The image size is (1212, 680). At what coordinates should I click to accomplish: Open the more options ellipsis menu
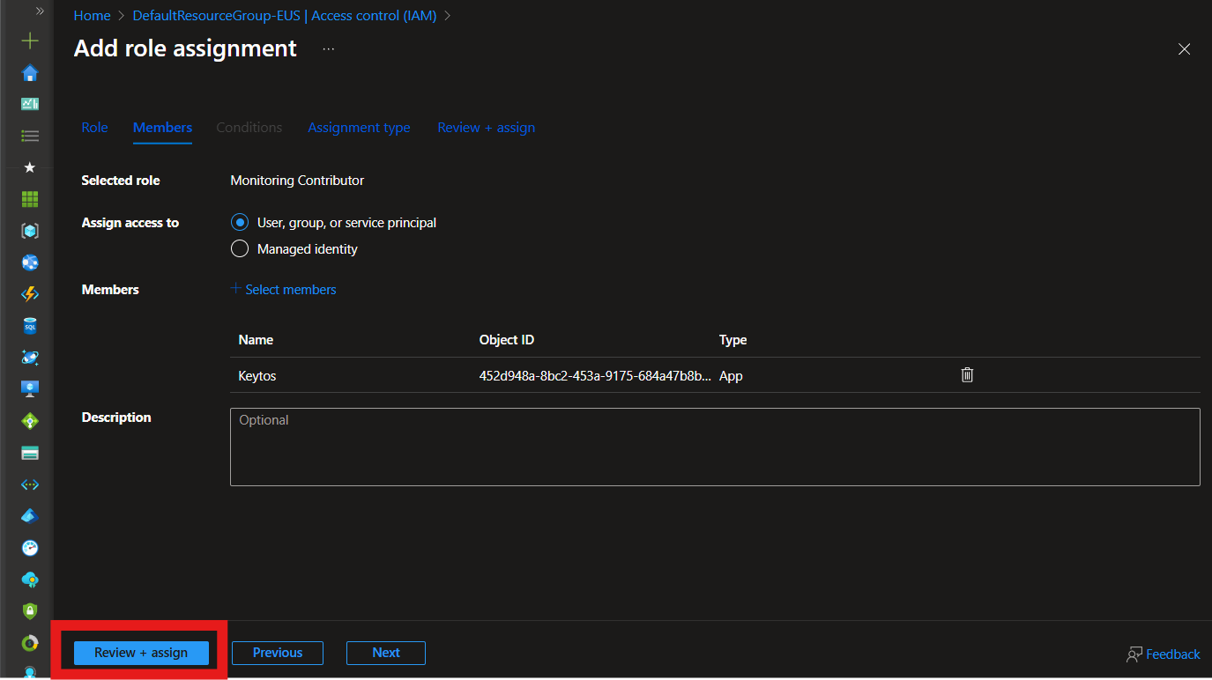328,49
